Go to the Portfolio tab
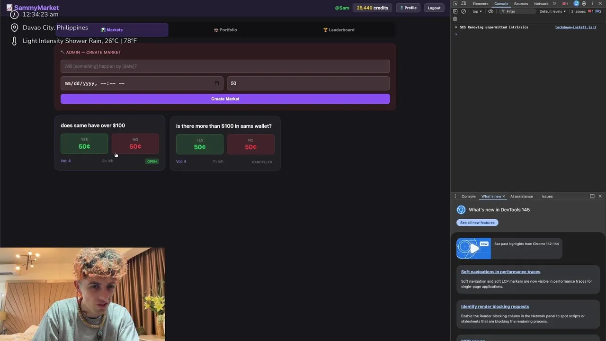Viewport: 606px width, 341px height. coord(225,30)
